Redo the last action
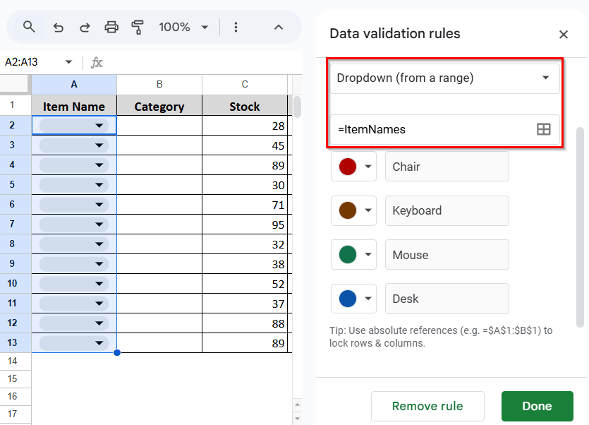 (x=85, y=27)
